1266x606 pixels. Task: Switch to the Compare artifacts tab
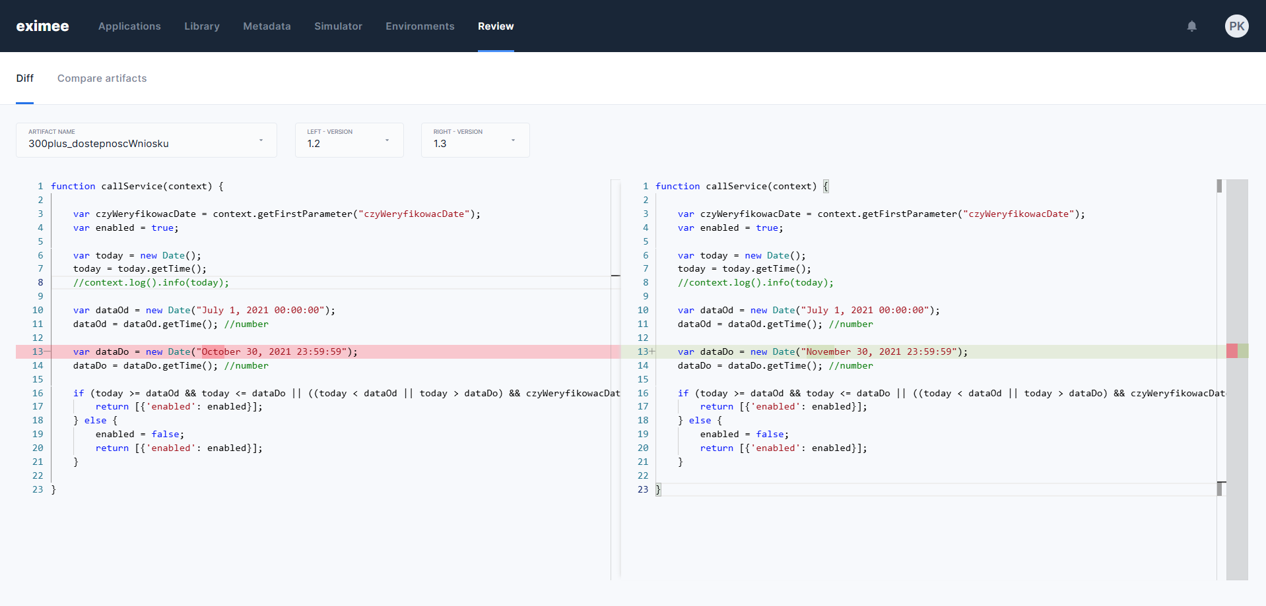pos(102,78)
